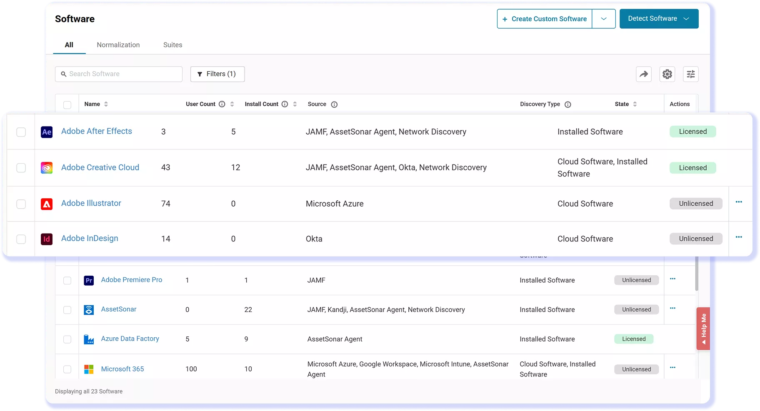The height and width of the screenshot is (411, 760).
Task: Click the User Count info icon
Action: pyautogui.click(x=222, y=104)
